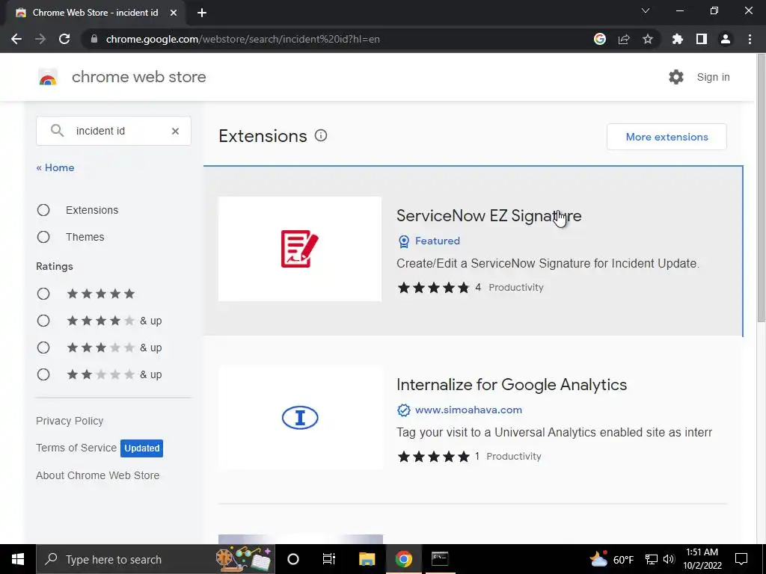Clear the 'incident id' search box
The width and height of the screenshot is (766, 574).
[175, 131]
